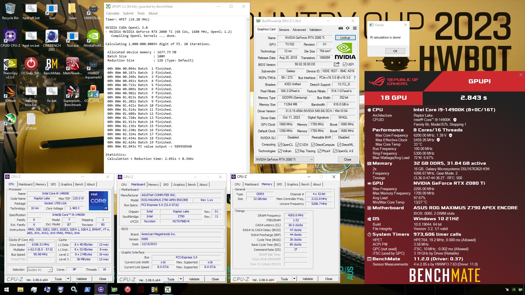Image resolution: width=525 pixels, height=295 pixels.
Task: Open hpet off.bat file icon
Action: click(31, 12)
